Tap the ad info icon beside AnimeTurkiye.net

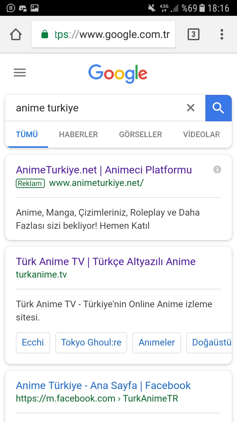click(x=217, y=169)
